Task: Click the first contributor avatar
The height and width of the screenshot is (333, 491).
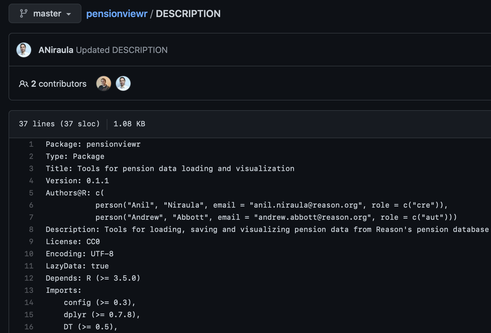Action: click(104, 83)
